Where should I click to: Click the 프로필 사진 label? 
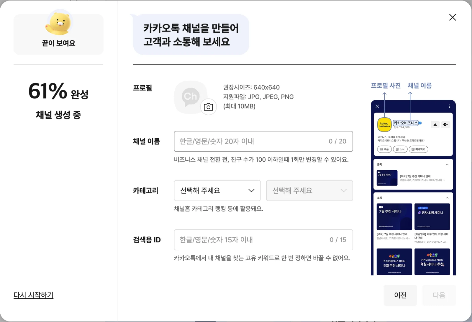386,86
